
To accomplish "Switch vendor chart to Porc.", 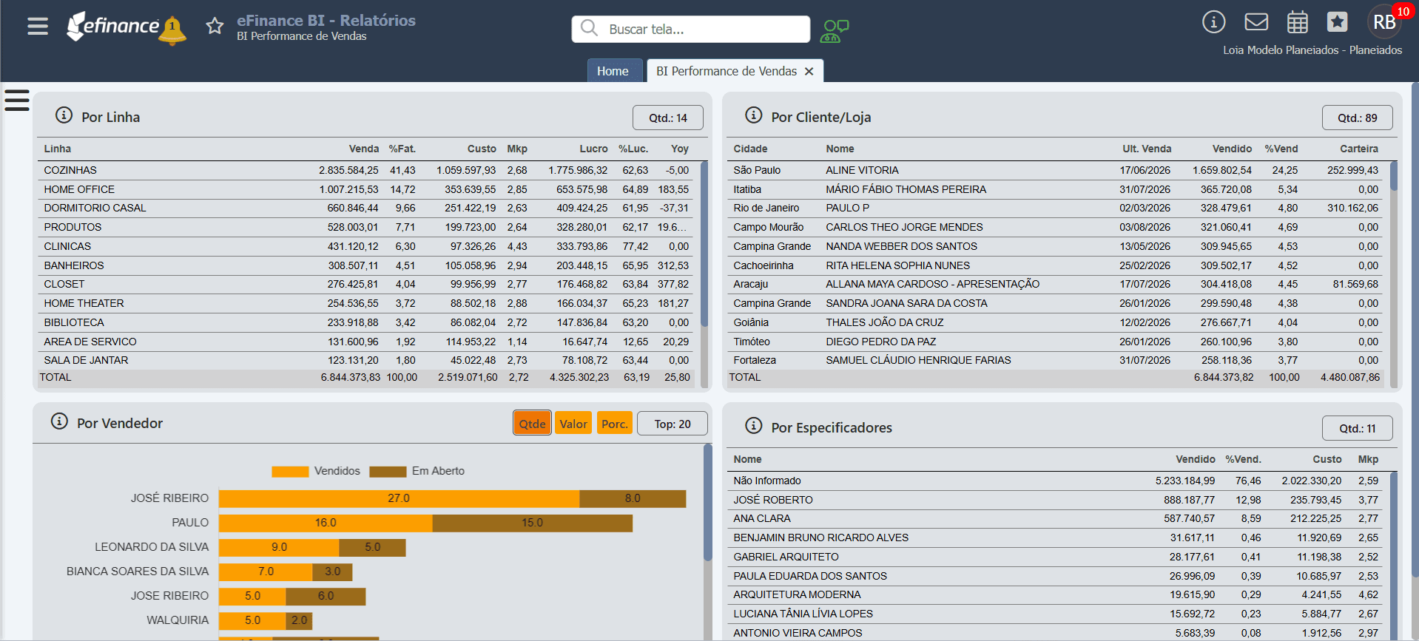I will 615,423.
